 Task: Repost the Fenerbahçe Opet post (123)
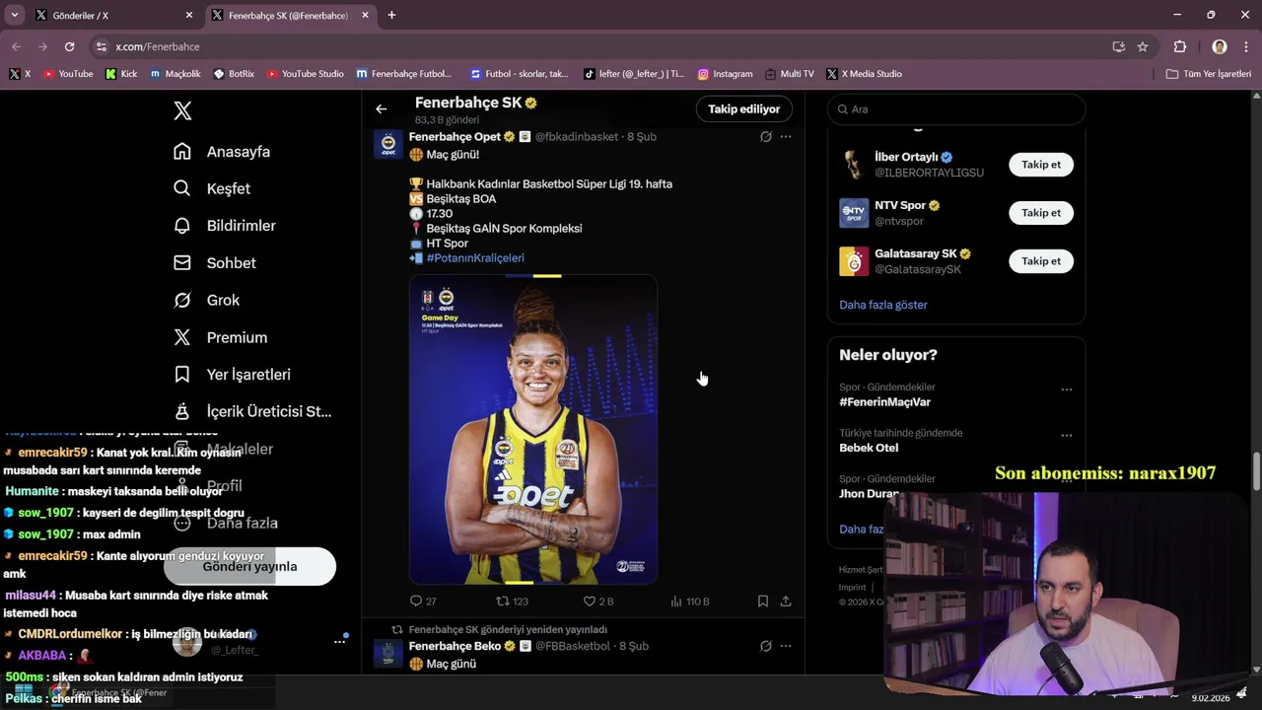tap(503, 601)
